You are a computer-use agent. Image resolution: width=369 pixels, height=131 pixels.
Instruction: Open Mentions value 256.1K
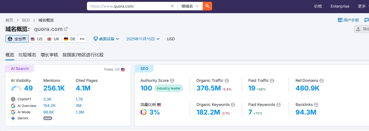[54, 88]
